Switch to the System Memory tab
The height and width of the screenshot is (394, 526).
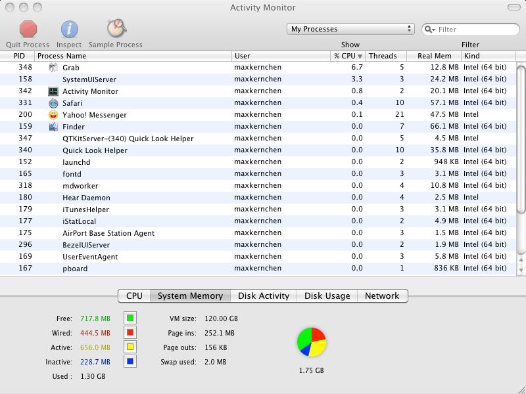[x=190, y=296]
